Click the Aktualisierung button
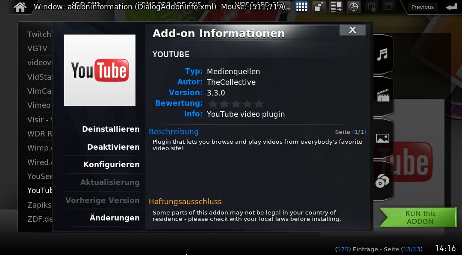Viewport: 462px width, 255px height. coord(110,183)
